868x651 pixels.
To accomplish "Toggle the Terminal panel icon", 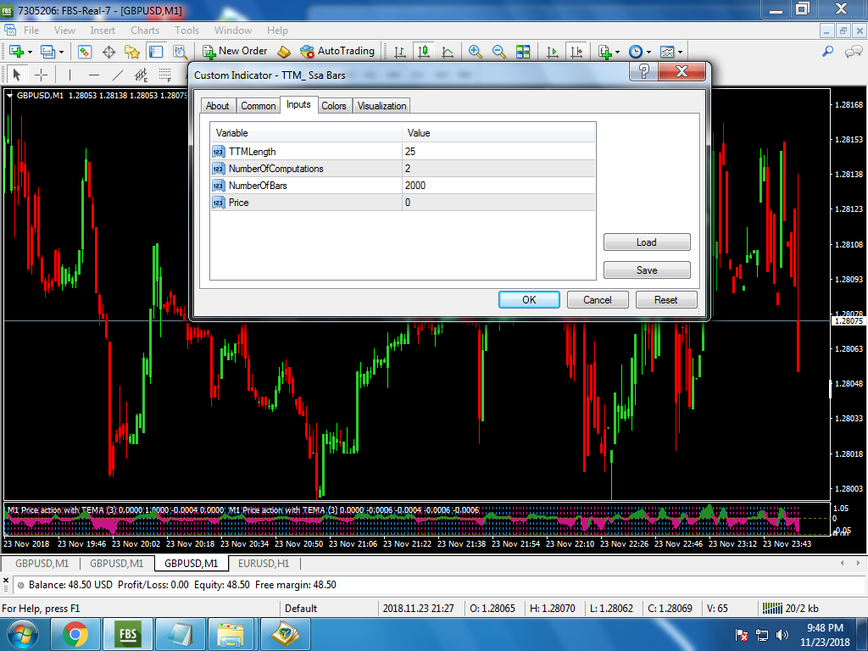I will click(156, 52).
